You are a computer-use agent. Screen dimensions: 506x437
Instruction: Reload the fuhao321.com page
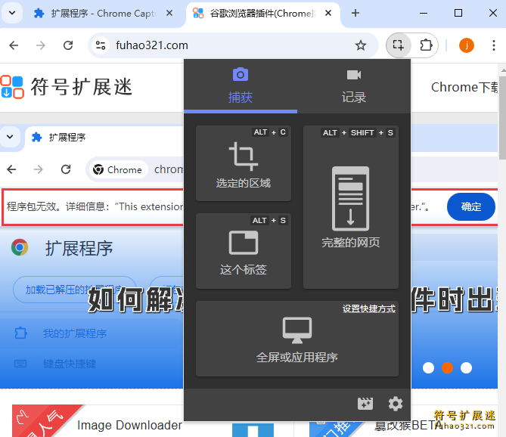68,45
